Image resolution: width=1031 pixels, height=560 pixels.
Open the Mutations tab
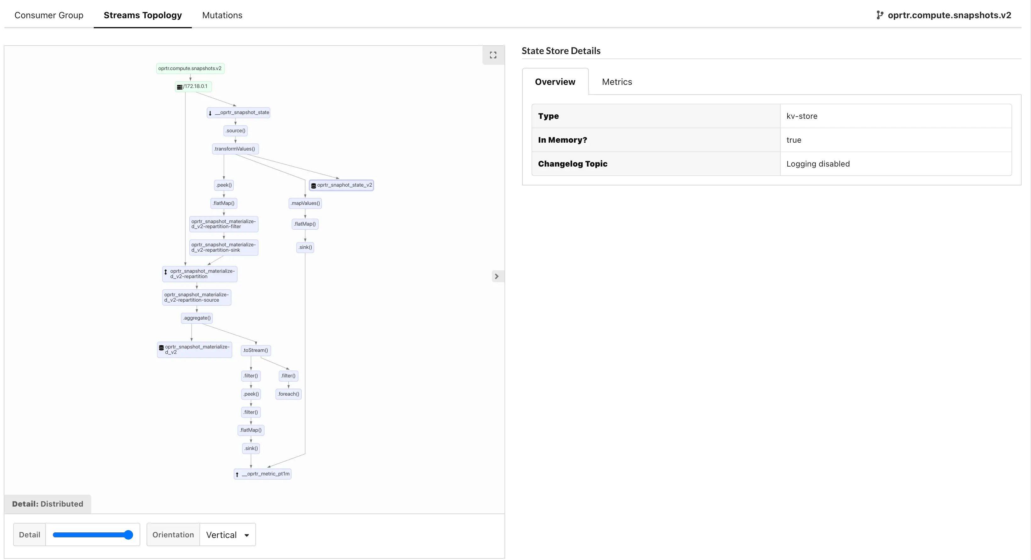pos(222,15)
